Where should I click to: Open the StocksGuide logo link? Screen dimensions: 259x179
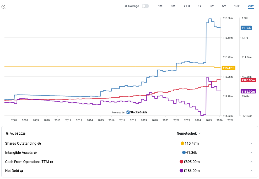tap(137, 112)
